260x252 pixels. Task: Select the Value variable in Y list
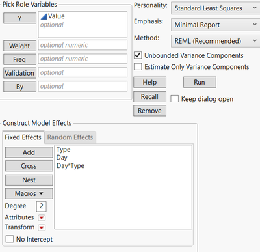click(x=56, y=16)
